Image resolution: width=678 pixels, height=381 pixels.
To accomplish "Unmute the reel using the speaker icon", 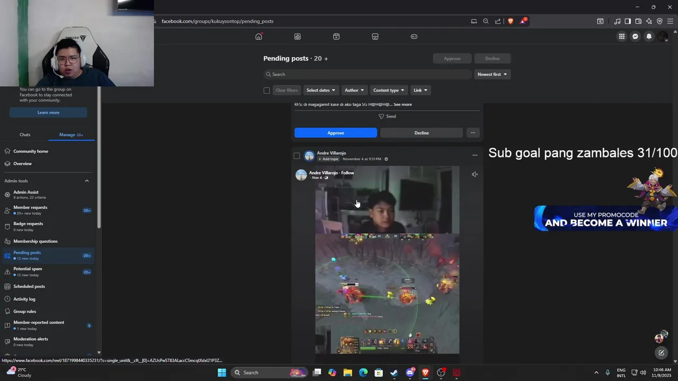I will 475,174.
